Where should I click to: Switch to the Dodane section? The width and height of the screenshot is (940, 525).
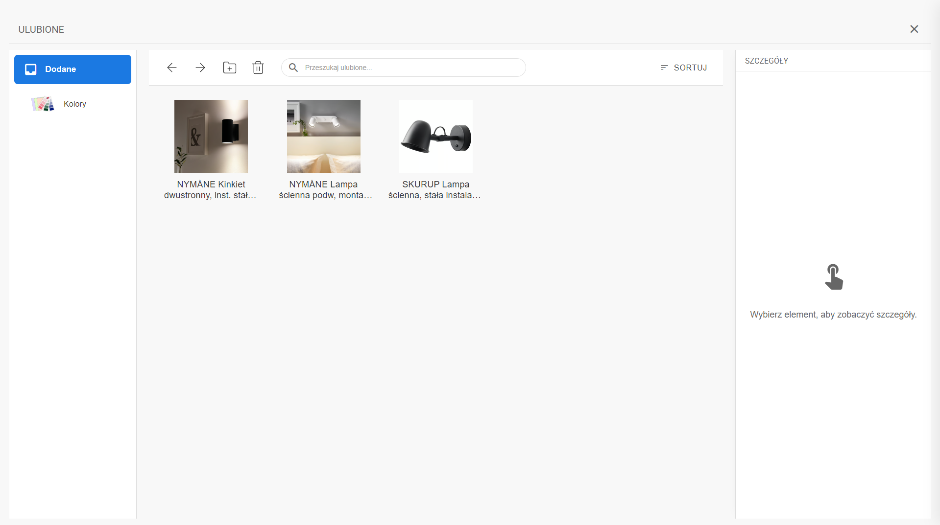tap(72, 69)
